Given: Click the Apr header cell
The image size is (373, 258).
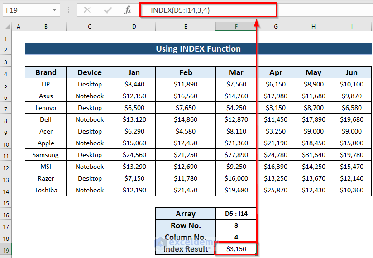Looking at the screenshot, I should click(x=276, y=72).
